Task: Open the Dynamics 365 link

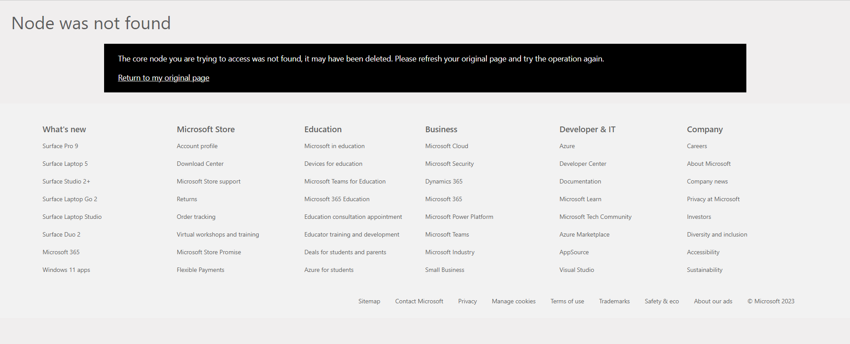Action: [444, 181]
